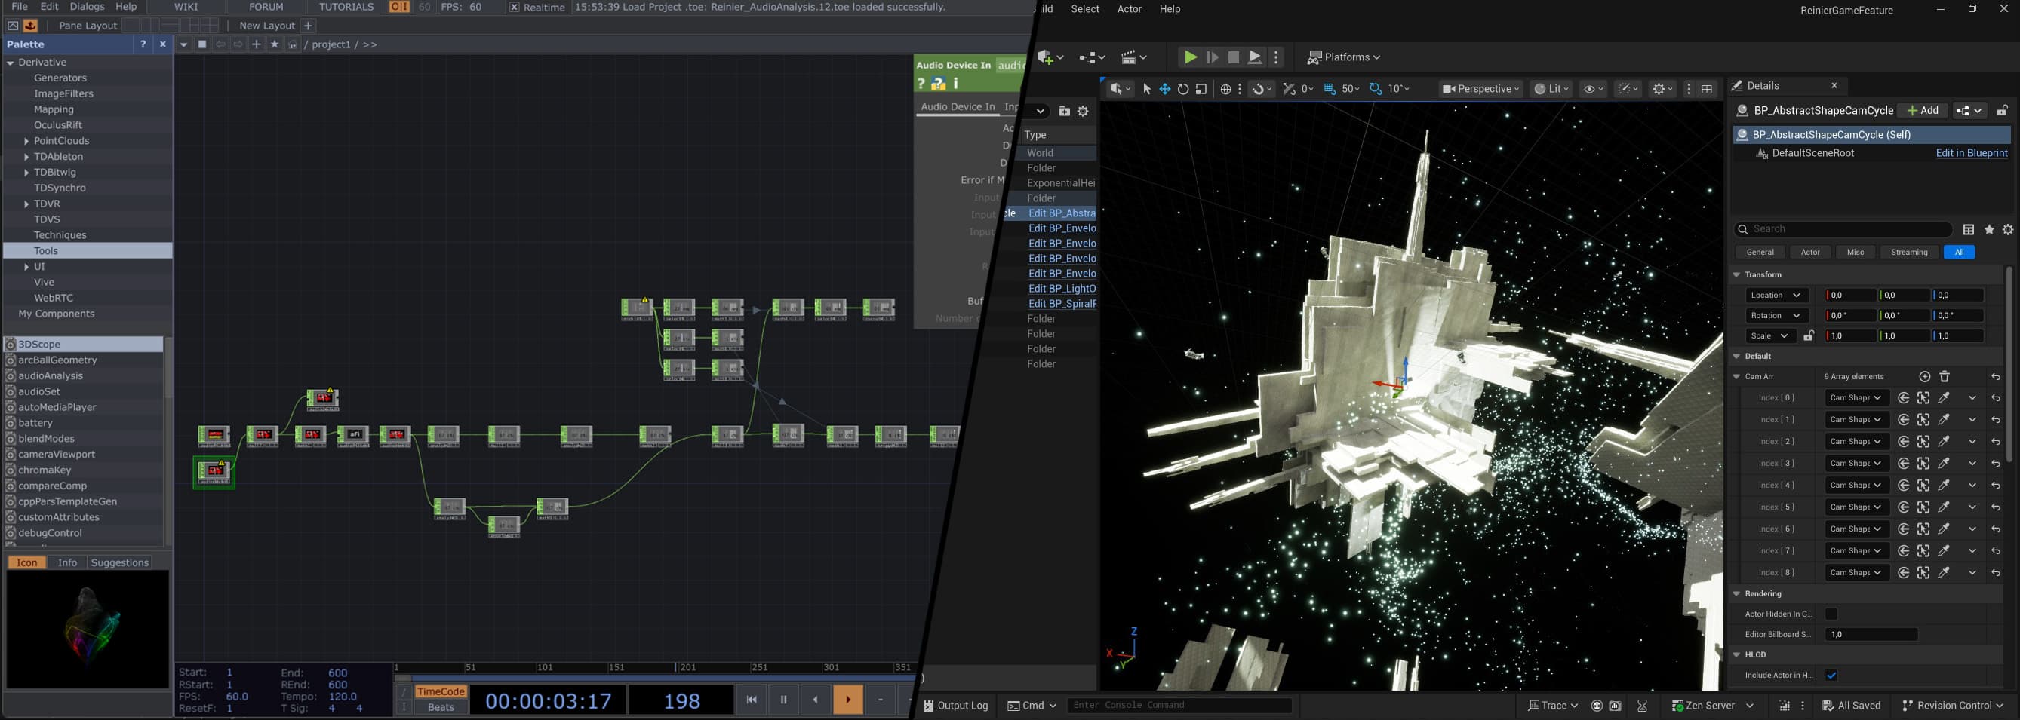Toggle the Actor Hidden In Game checkbox

[1831, 614]
